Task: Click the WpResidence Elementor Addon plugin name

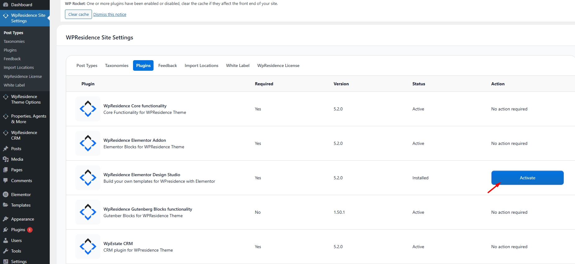Action: pos(135,140)
